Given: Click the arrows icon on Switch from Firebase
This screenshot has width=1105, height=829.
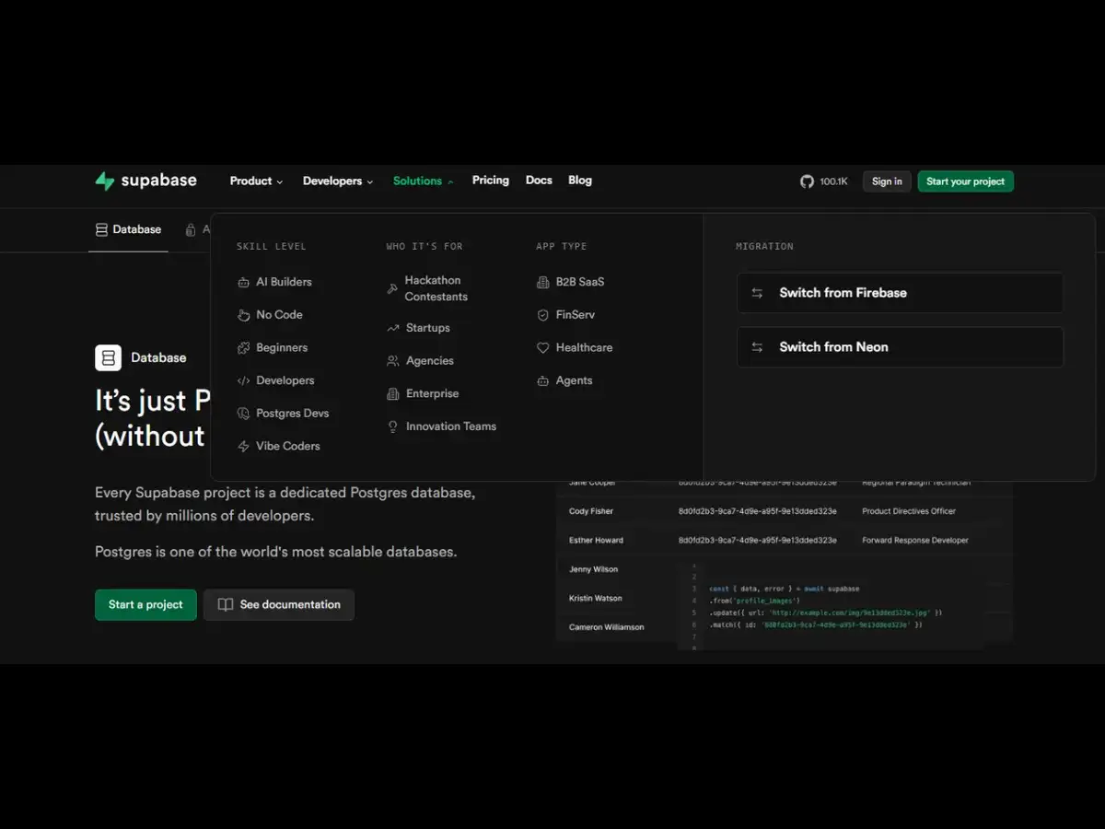Looking at the screenshot, I should [x=757, y=293].
